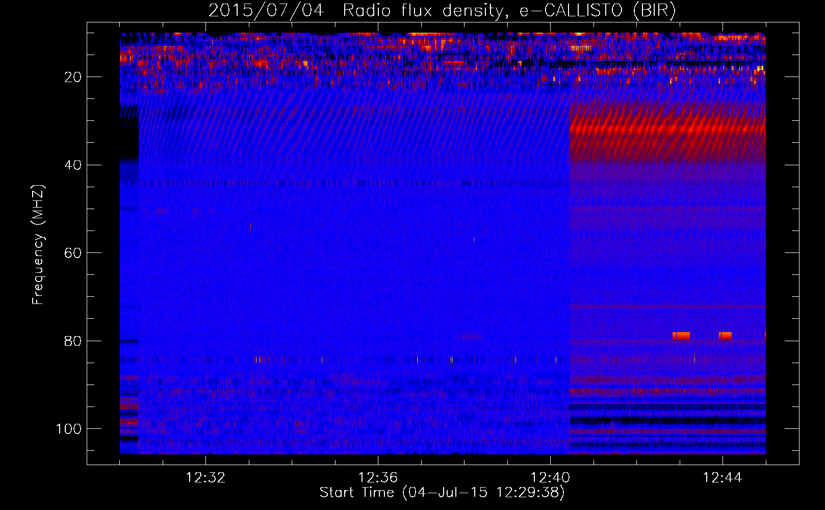The image size is (825, 510).
Task: Select the 80 MHz frequency tick label
Action: click(x=73, y=341)
